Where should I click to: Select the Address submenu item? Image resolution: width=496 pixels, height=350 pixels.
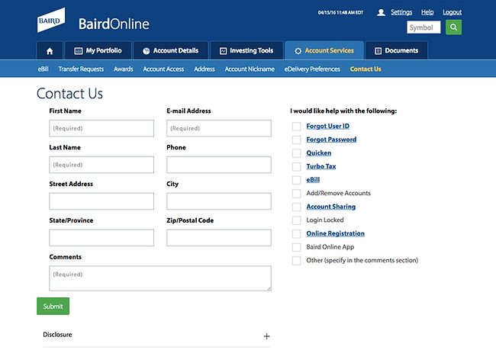tap(205, 69)
